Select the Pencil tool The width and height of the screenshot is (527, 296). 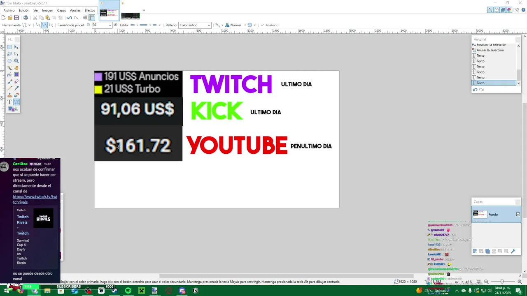tap(9, 88)
